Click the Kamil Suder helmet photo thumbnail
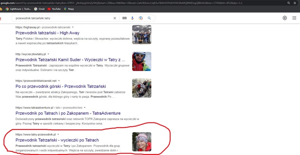Screen dimensions: 300x155 [142, 61]
